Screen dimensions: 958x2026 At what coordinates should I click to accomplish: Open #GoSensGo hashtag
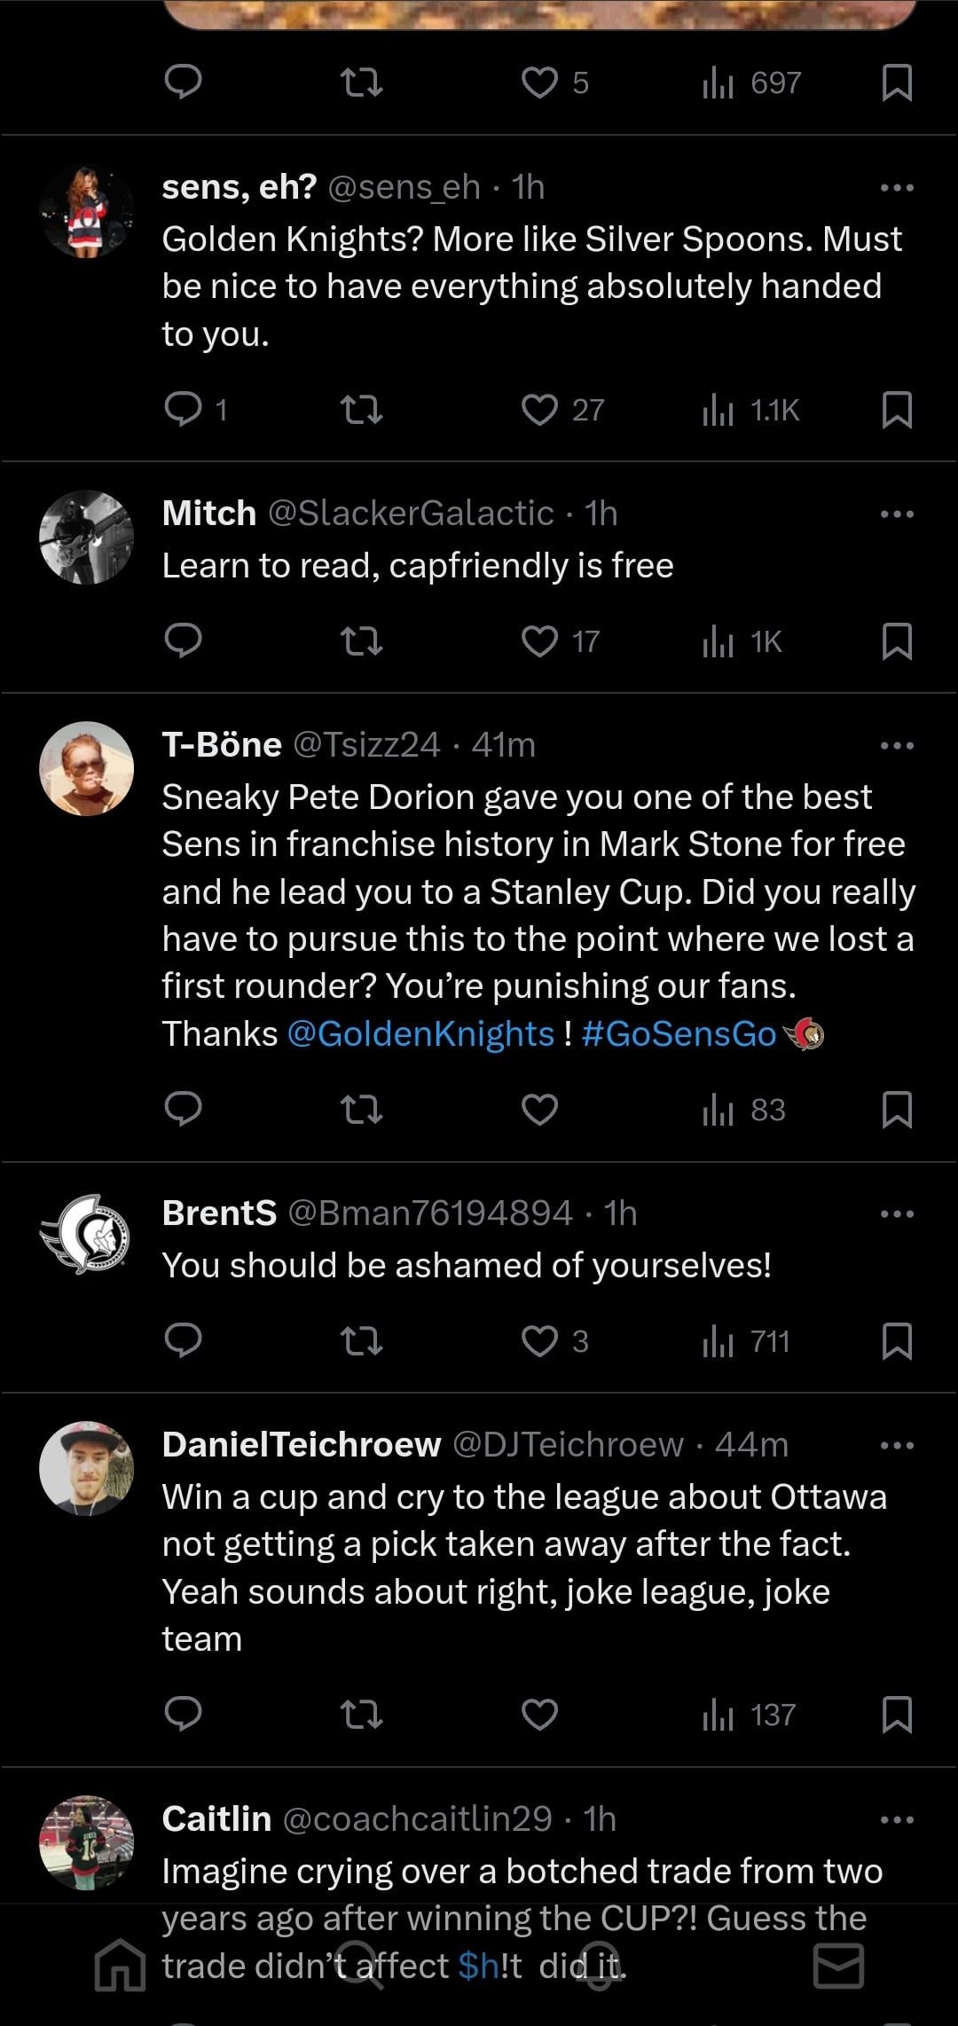coord(679,1033)
